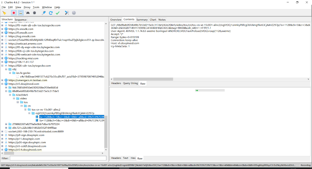Viewport: 312px width, 169px height.
Task: Toggle SSL Proxying lock icon
Action: [x=21, y=13]
